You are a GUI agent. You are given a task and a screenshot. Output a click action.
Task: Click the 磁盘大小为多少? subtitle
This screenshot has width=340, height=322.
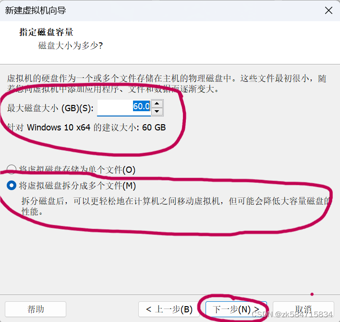(71, 46)
